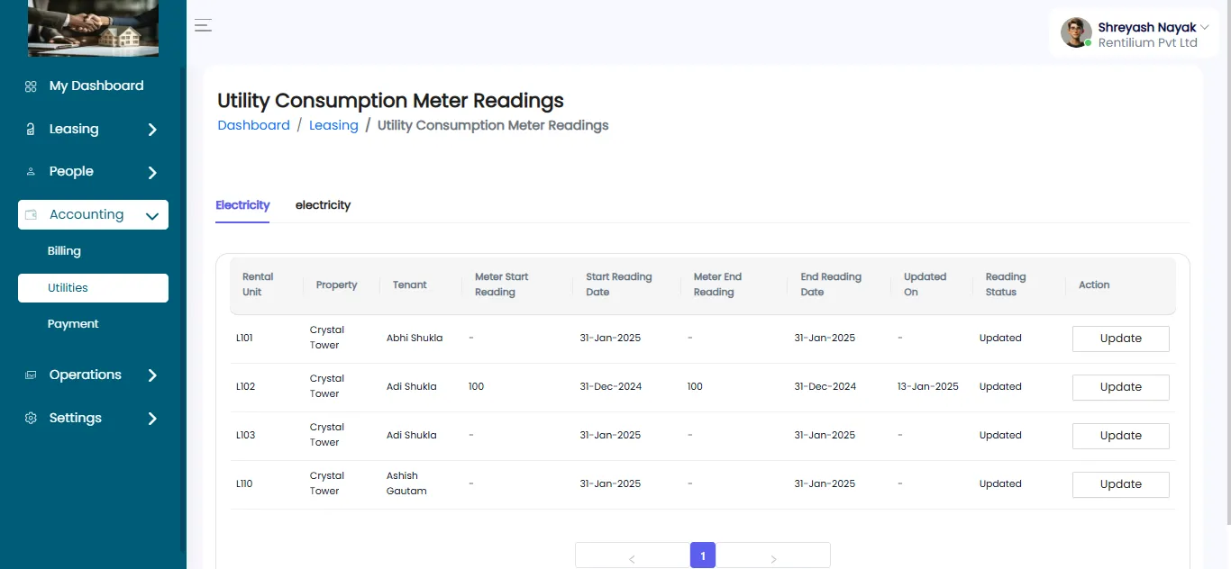Click the Rental Unit column header
1231x569 pixels.
coord(258,284)
